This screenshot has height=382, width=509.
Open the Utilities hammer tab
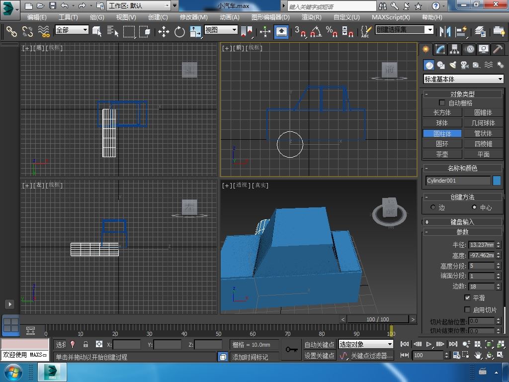point(498,49)
